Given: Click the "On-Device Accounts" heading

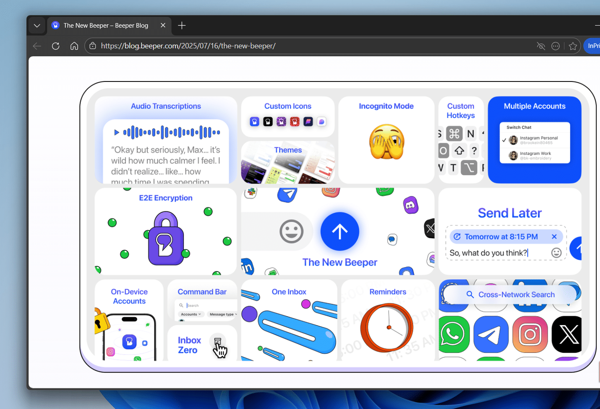Looking at the screenshot, I should pos(129,296).
